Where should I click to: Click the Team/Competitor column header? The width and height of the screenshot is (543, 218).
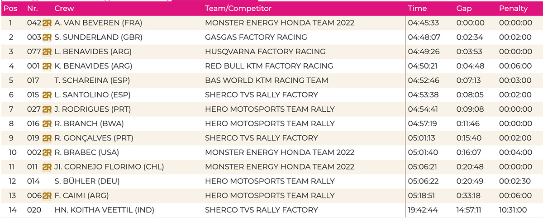coord(238,9)
